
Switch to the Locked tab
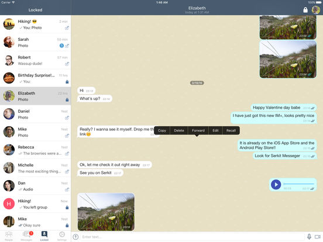44,236
